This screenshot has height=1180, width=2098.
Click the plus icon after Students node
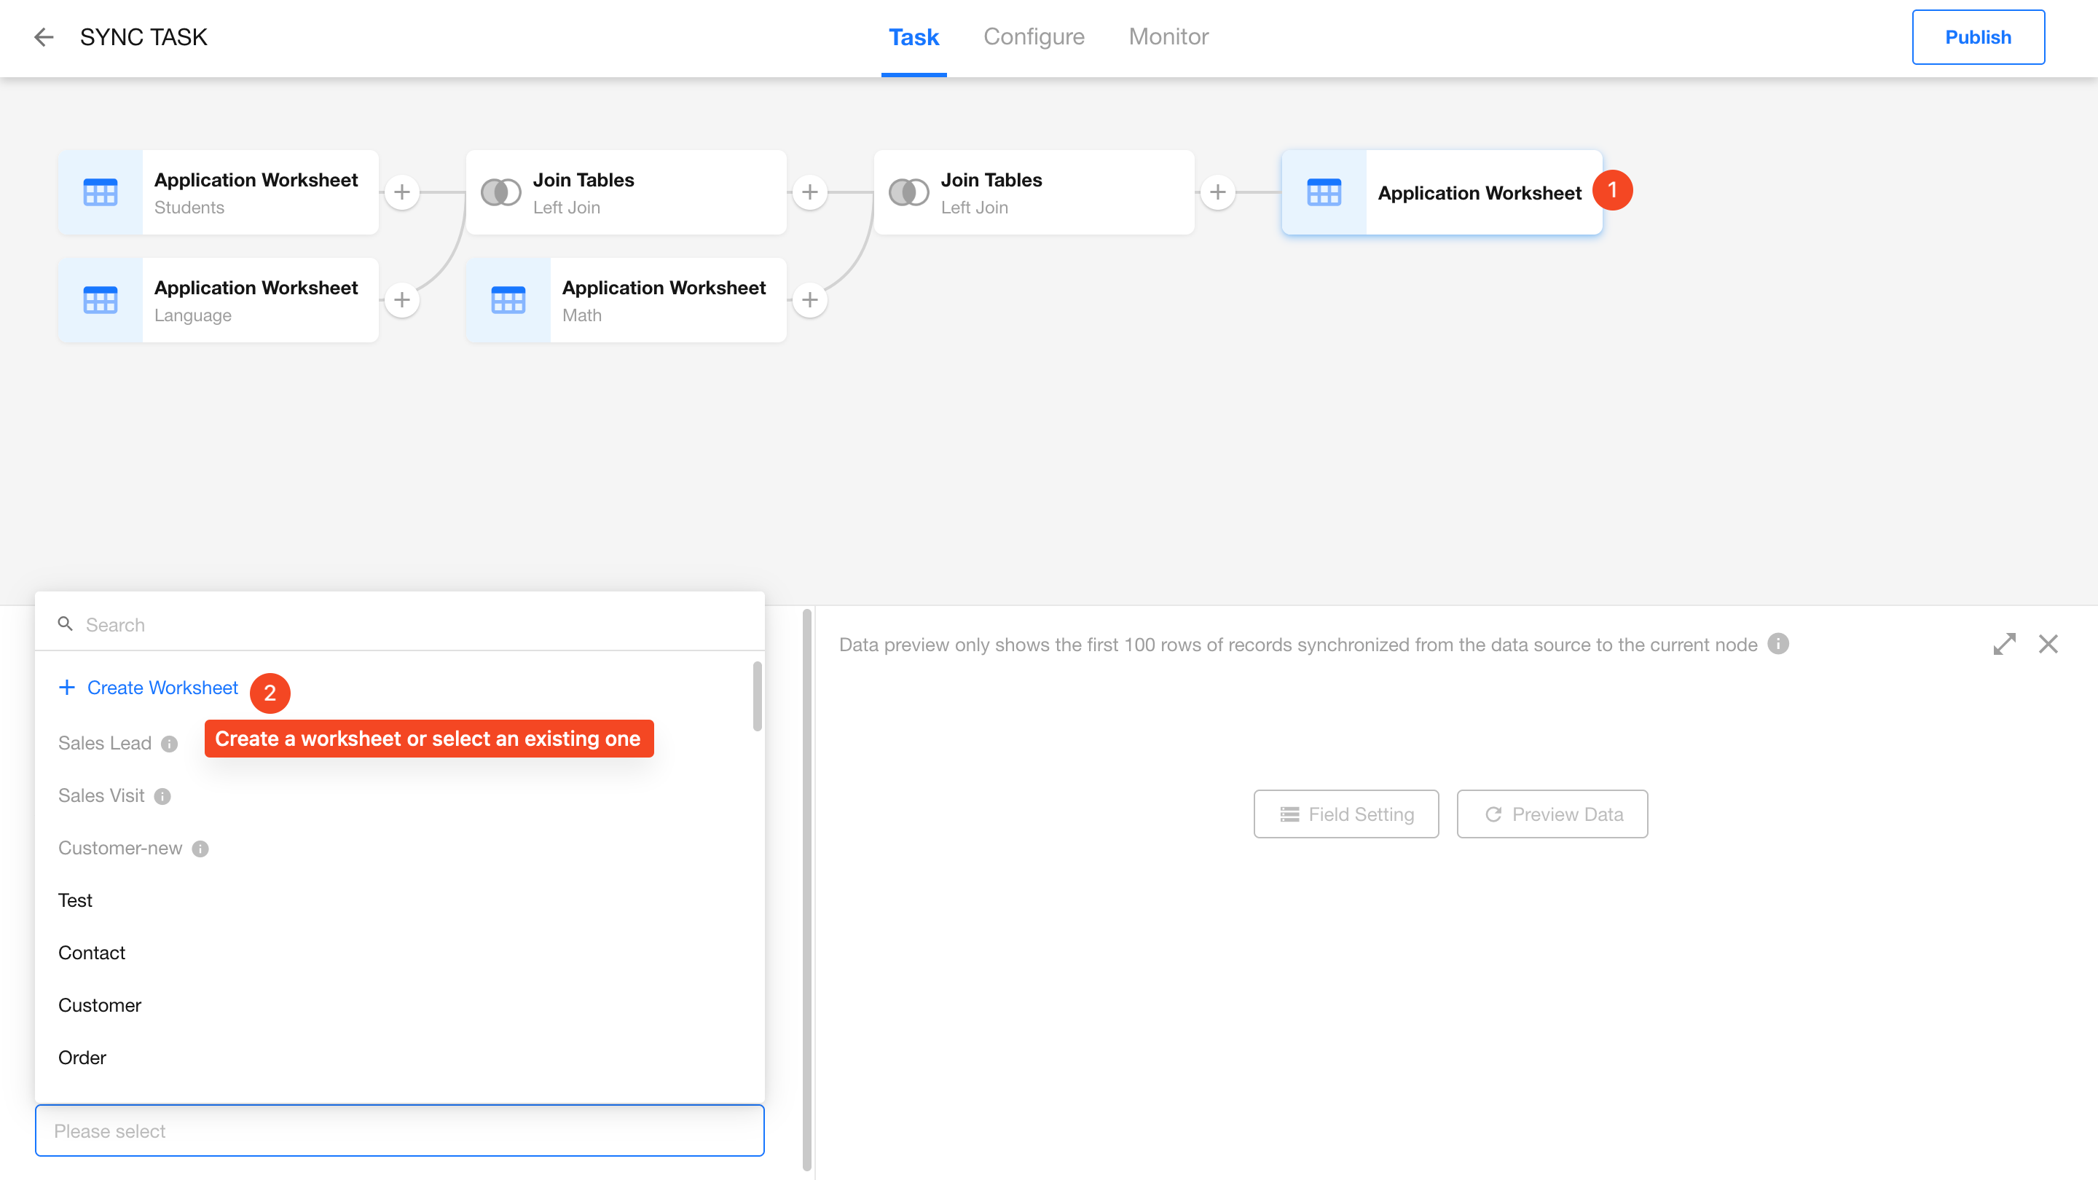pyautogui.click(x=401, y=192)
